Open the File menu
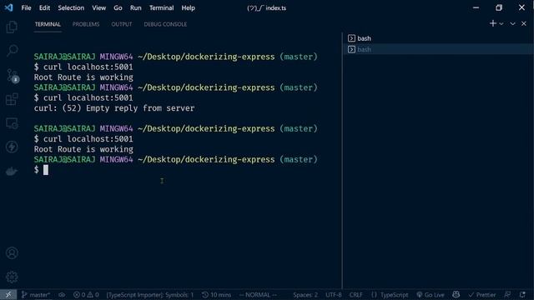534x300 pixels. point(26,7)
